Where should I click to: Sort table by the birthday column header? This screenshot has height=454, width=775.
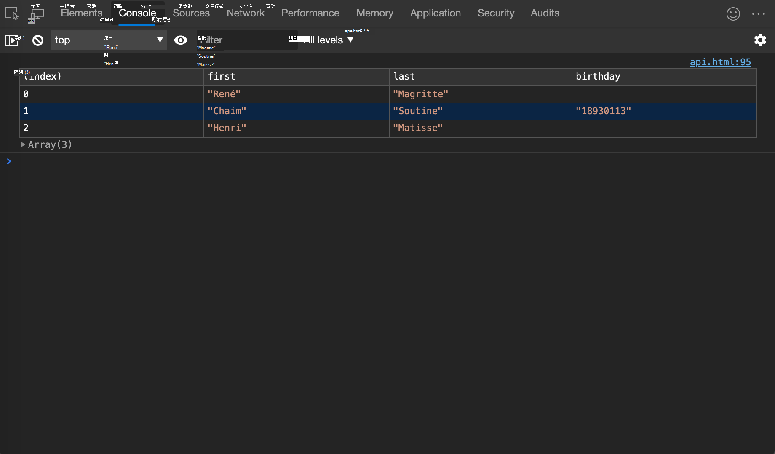[x=664, y=77]
